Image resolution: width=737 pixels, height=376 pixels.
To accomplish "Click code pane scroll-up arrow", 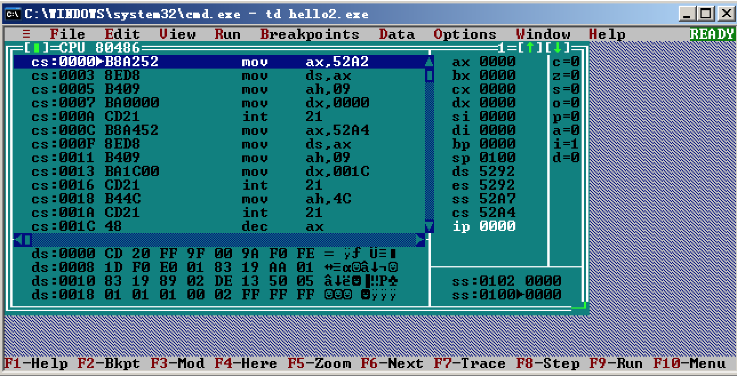I will [430, 62].
